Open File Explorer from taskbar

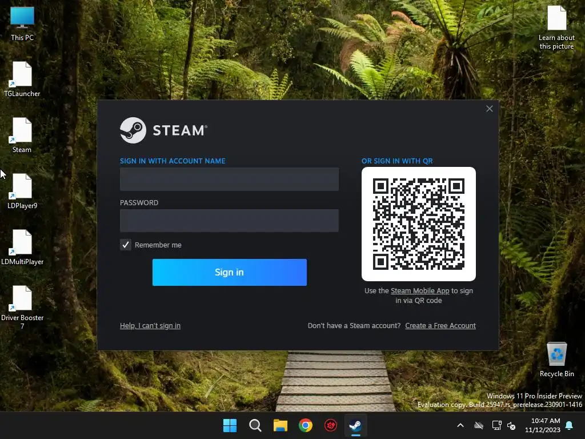(x=280, y=425)
